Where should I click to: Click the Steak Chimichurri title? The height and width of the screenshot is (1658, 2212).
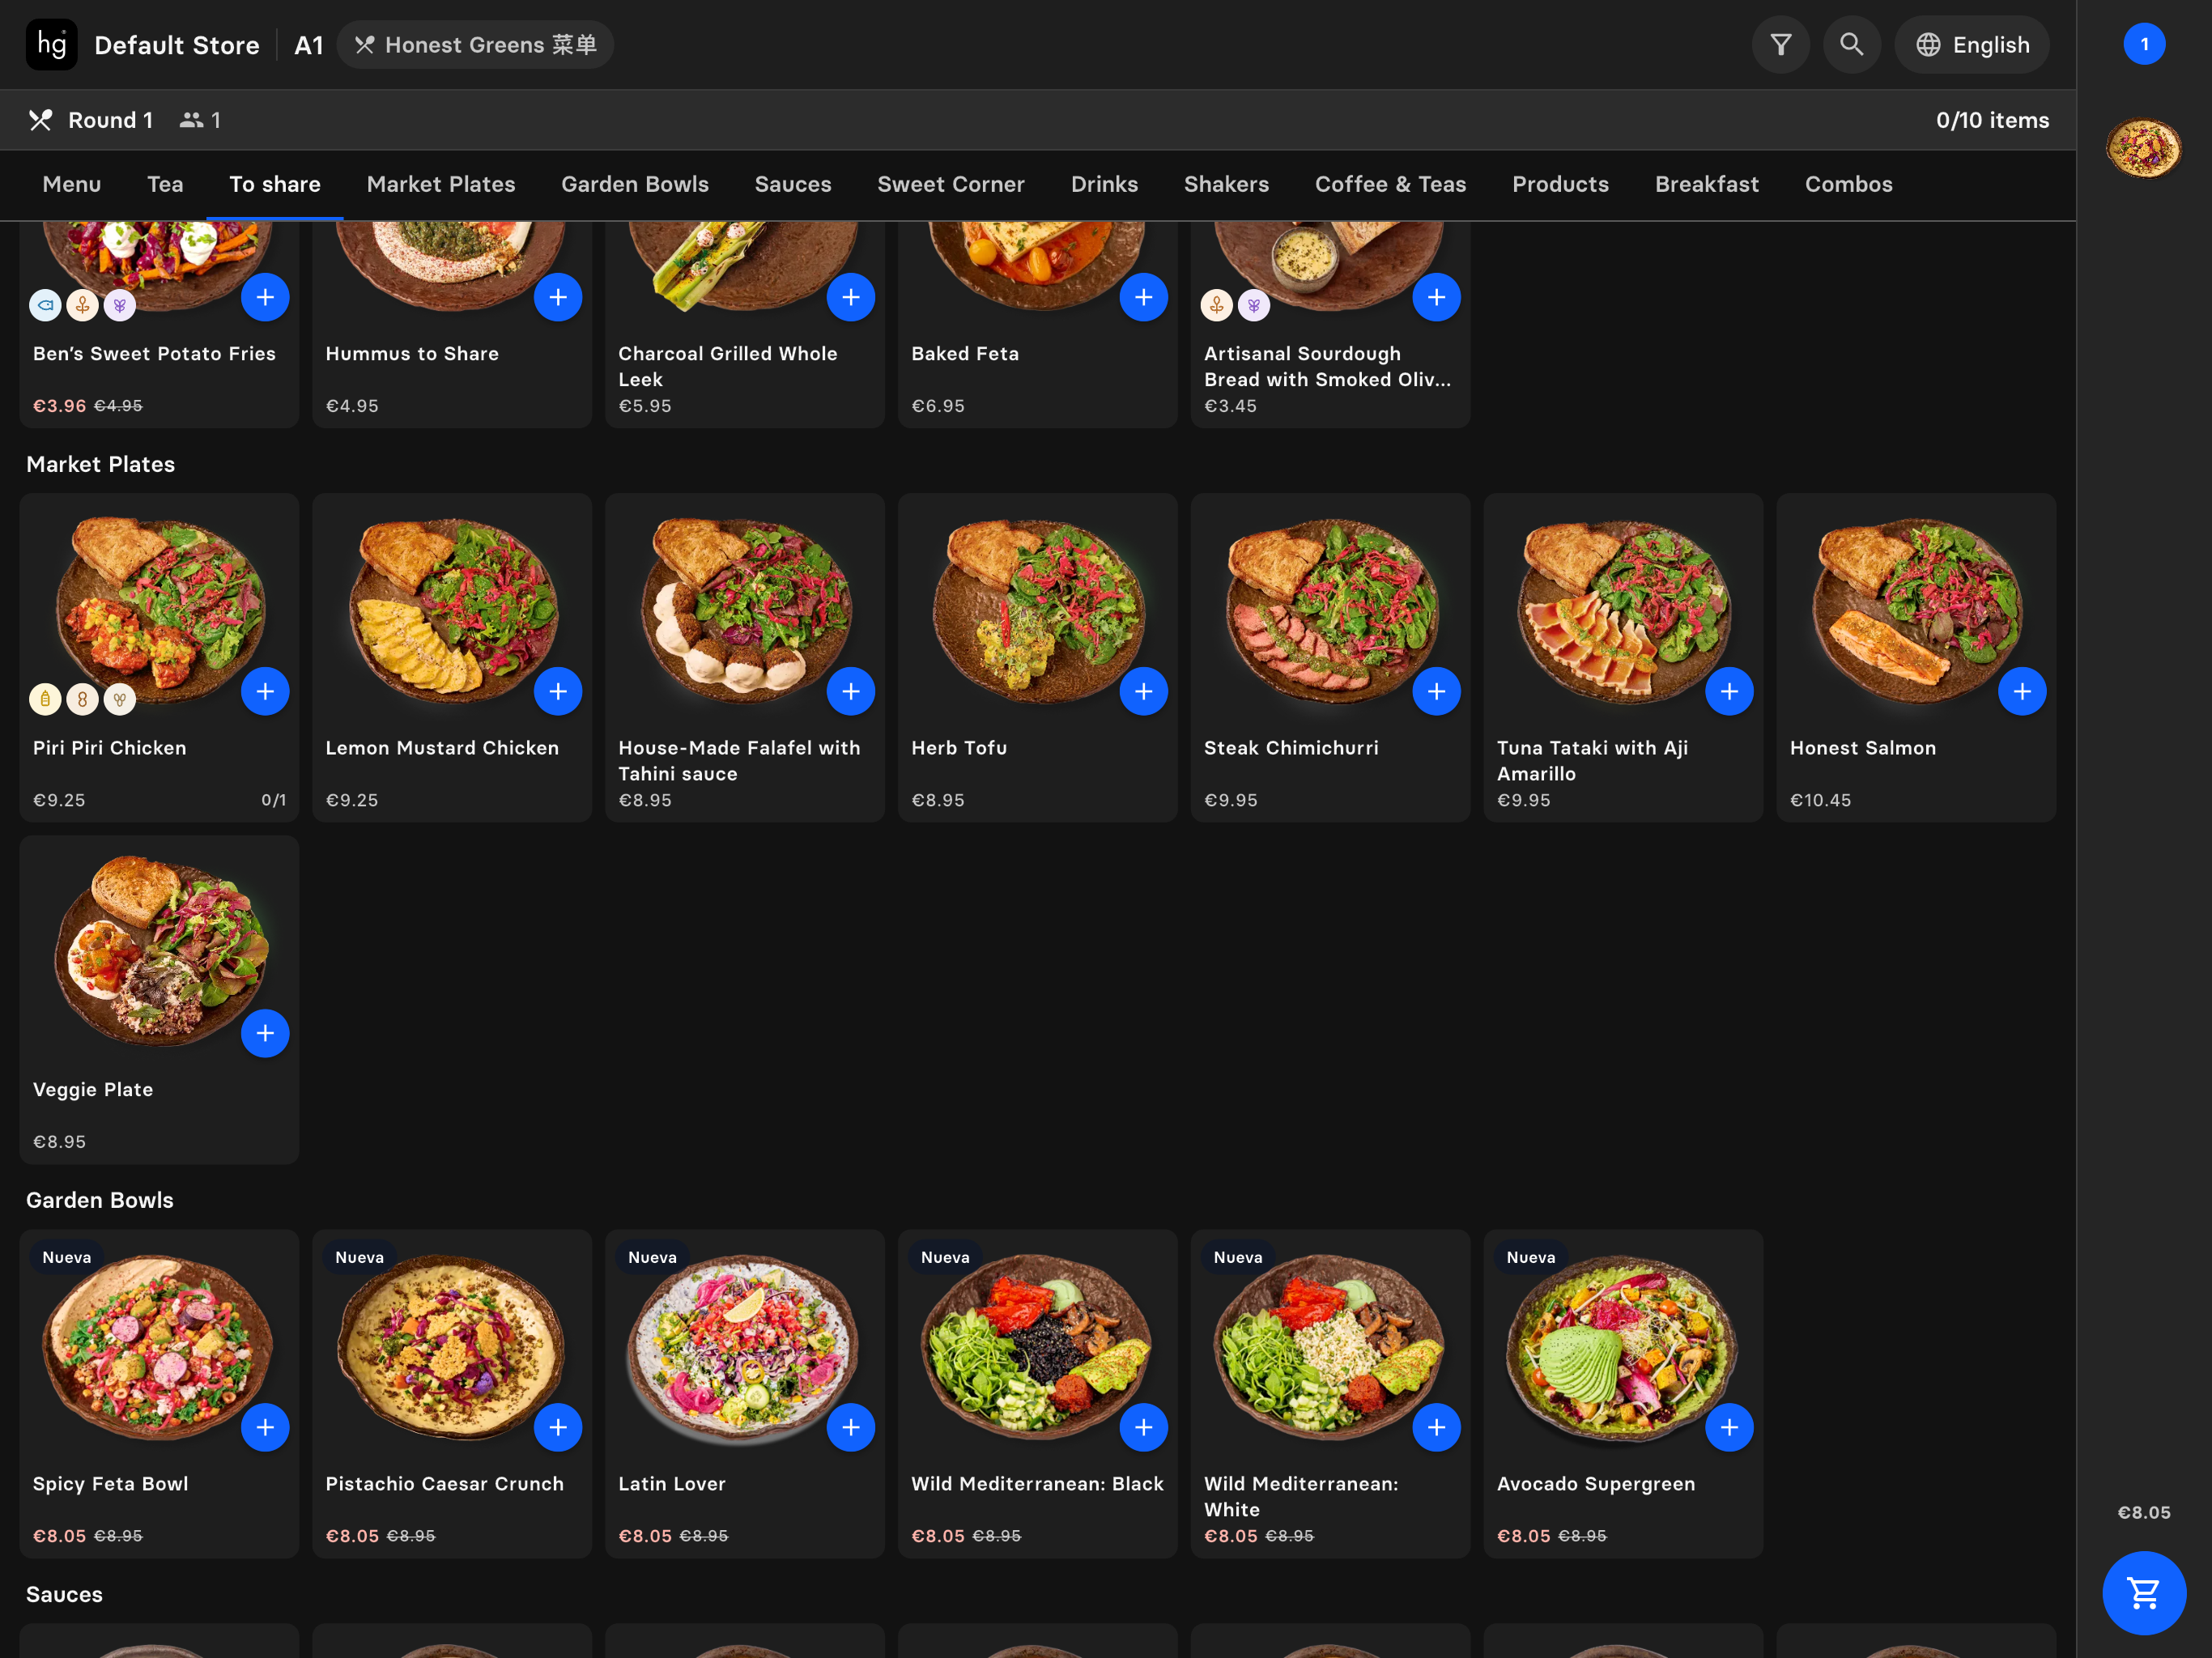coord(1291,748)
